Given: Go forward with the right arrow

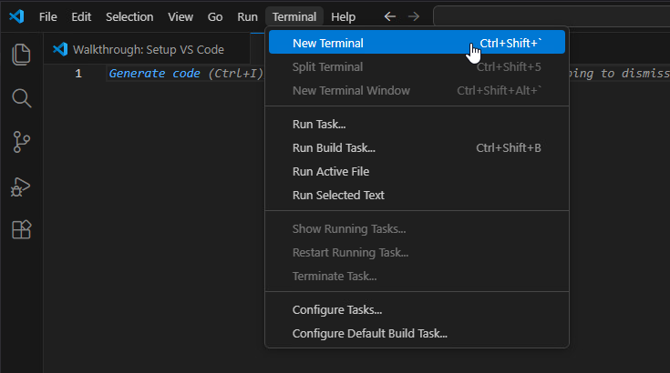Looking at the screenshot, I should tap(414, 16).
